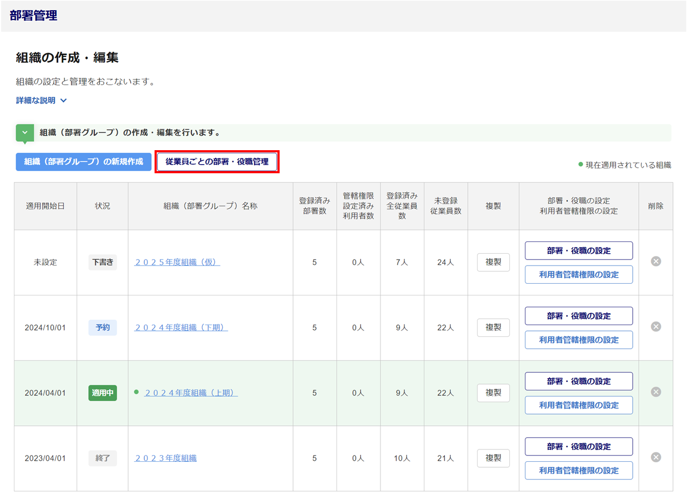Expand 詳細な説明 section
Viewport: 688px width, 494px height.
[x=41, y=100]
